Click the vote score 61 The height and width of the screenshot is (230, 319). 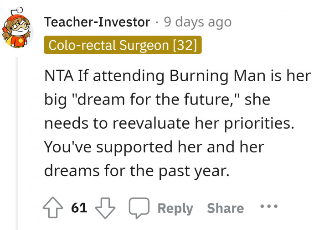click(x=79, y=208)
